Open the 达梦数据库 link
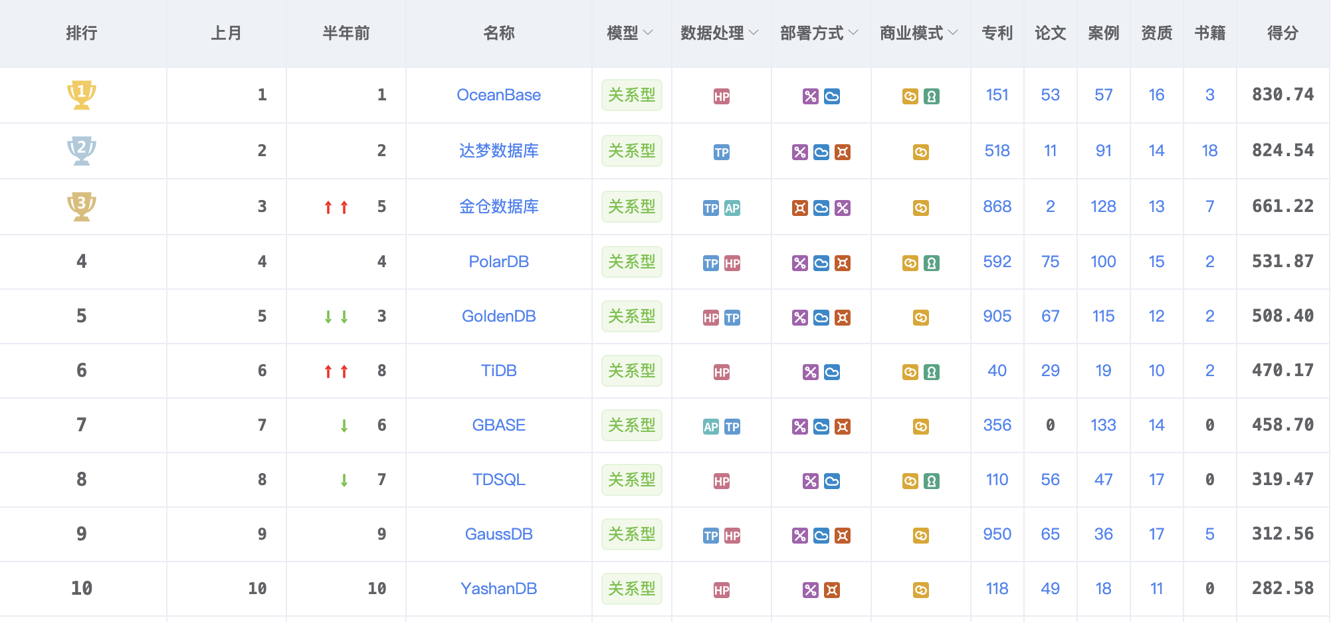Screen dimensions: 1333x622 point(499,151)
